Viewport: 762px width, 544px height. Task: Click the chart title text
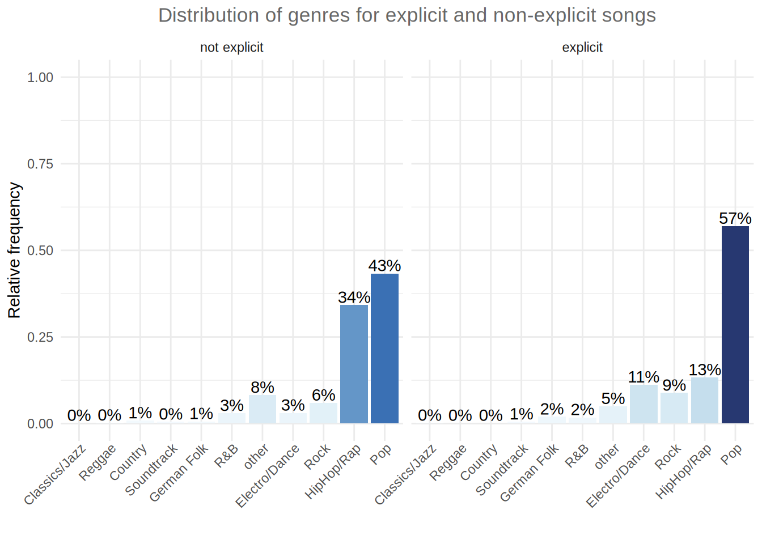pyautogui.click(x=407, y=15)
